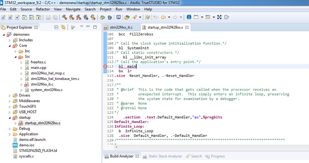Screen dimensions: 309x163
Task: Collapse all in Project Explorer
Action: coord(56,27)
